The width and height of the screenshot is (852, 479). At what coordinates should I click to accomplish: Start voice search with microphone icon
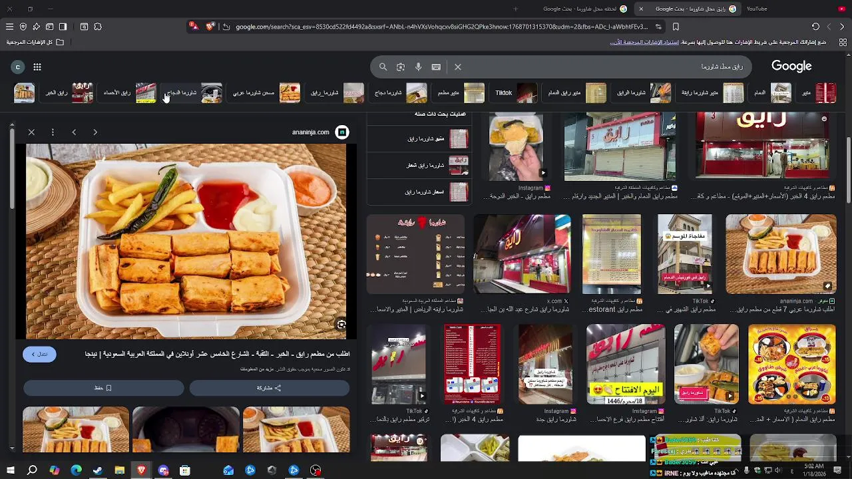tap(418, 67)
